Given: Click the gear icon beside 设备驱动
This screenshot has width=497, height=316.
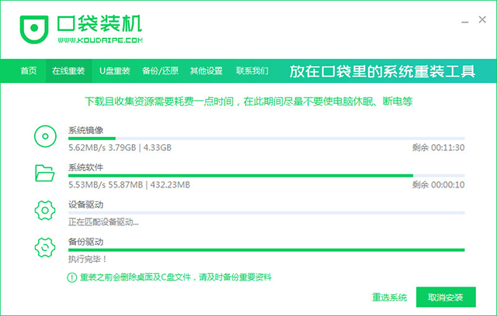Looking at the screenshot, I should tap(45, 210).
